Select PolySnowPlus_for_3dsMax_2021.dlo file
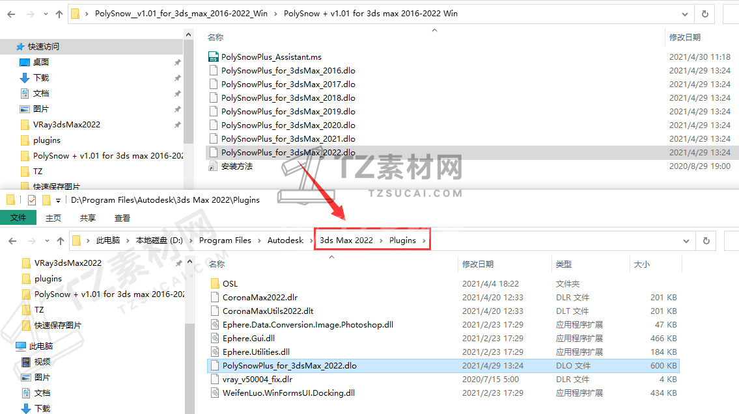This screenshot has width=739, height=414. coord(288,139)
